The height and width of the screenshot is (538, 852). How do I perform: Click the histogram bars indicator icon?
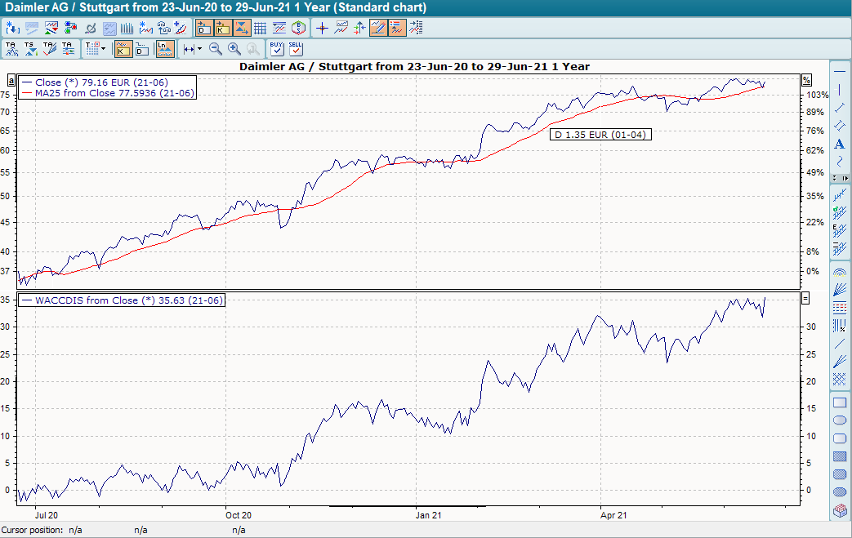[x=127, y=27]
